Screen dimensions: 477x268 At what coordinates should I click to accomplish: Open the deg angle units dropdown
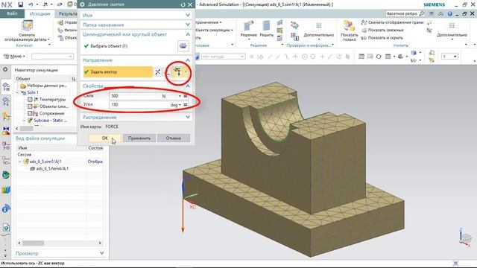pos(180,105)
